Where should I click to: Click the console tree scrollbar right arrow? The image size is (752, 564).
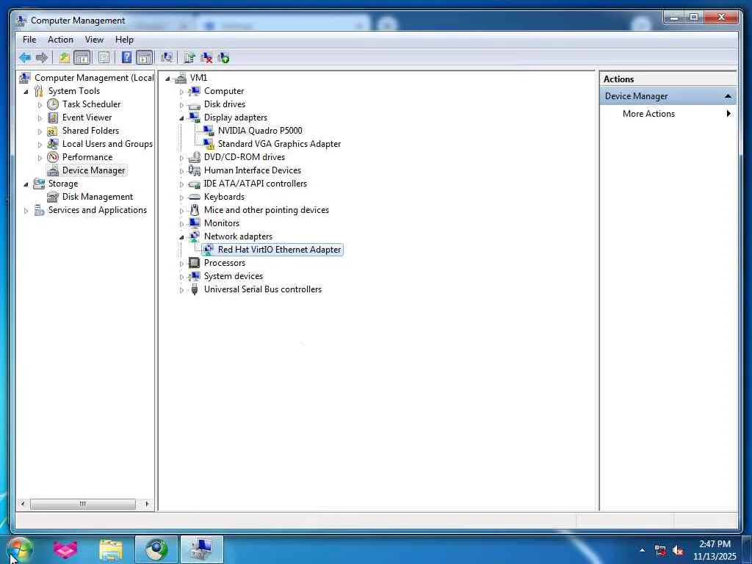point(147,504)
